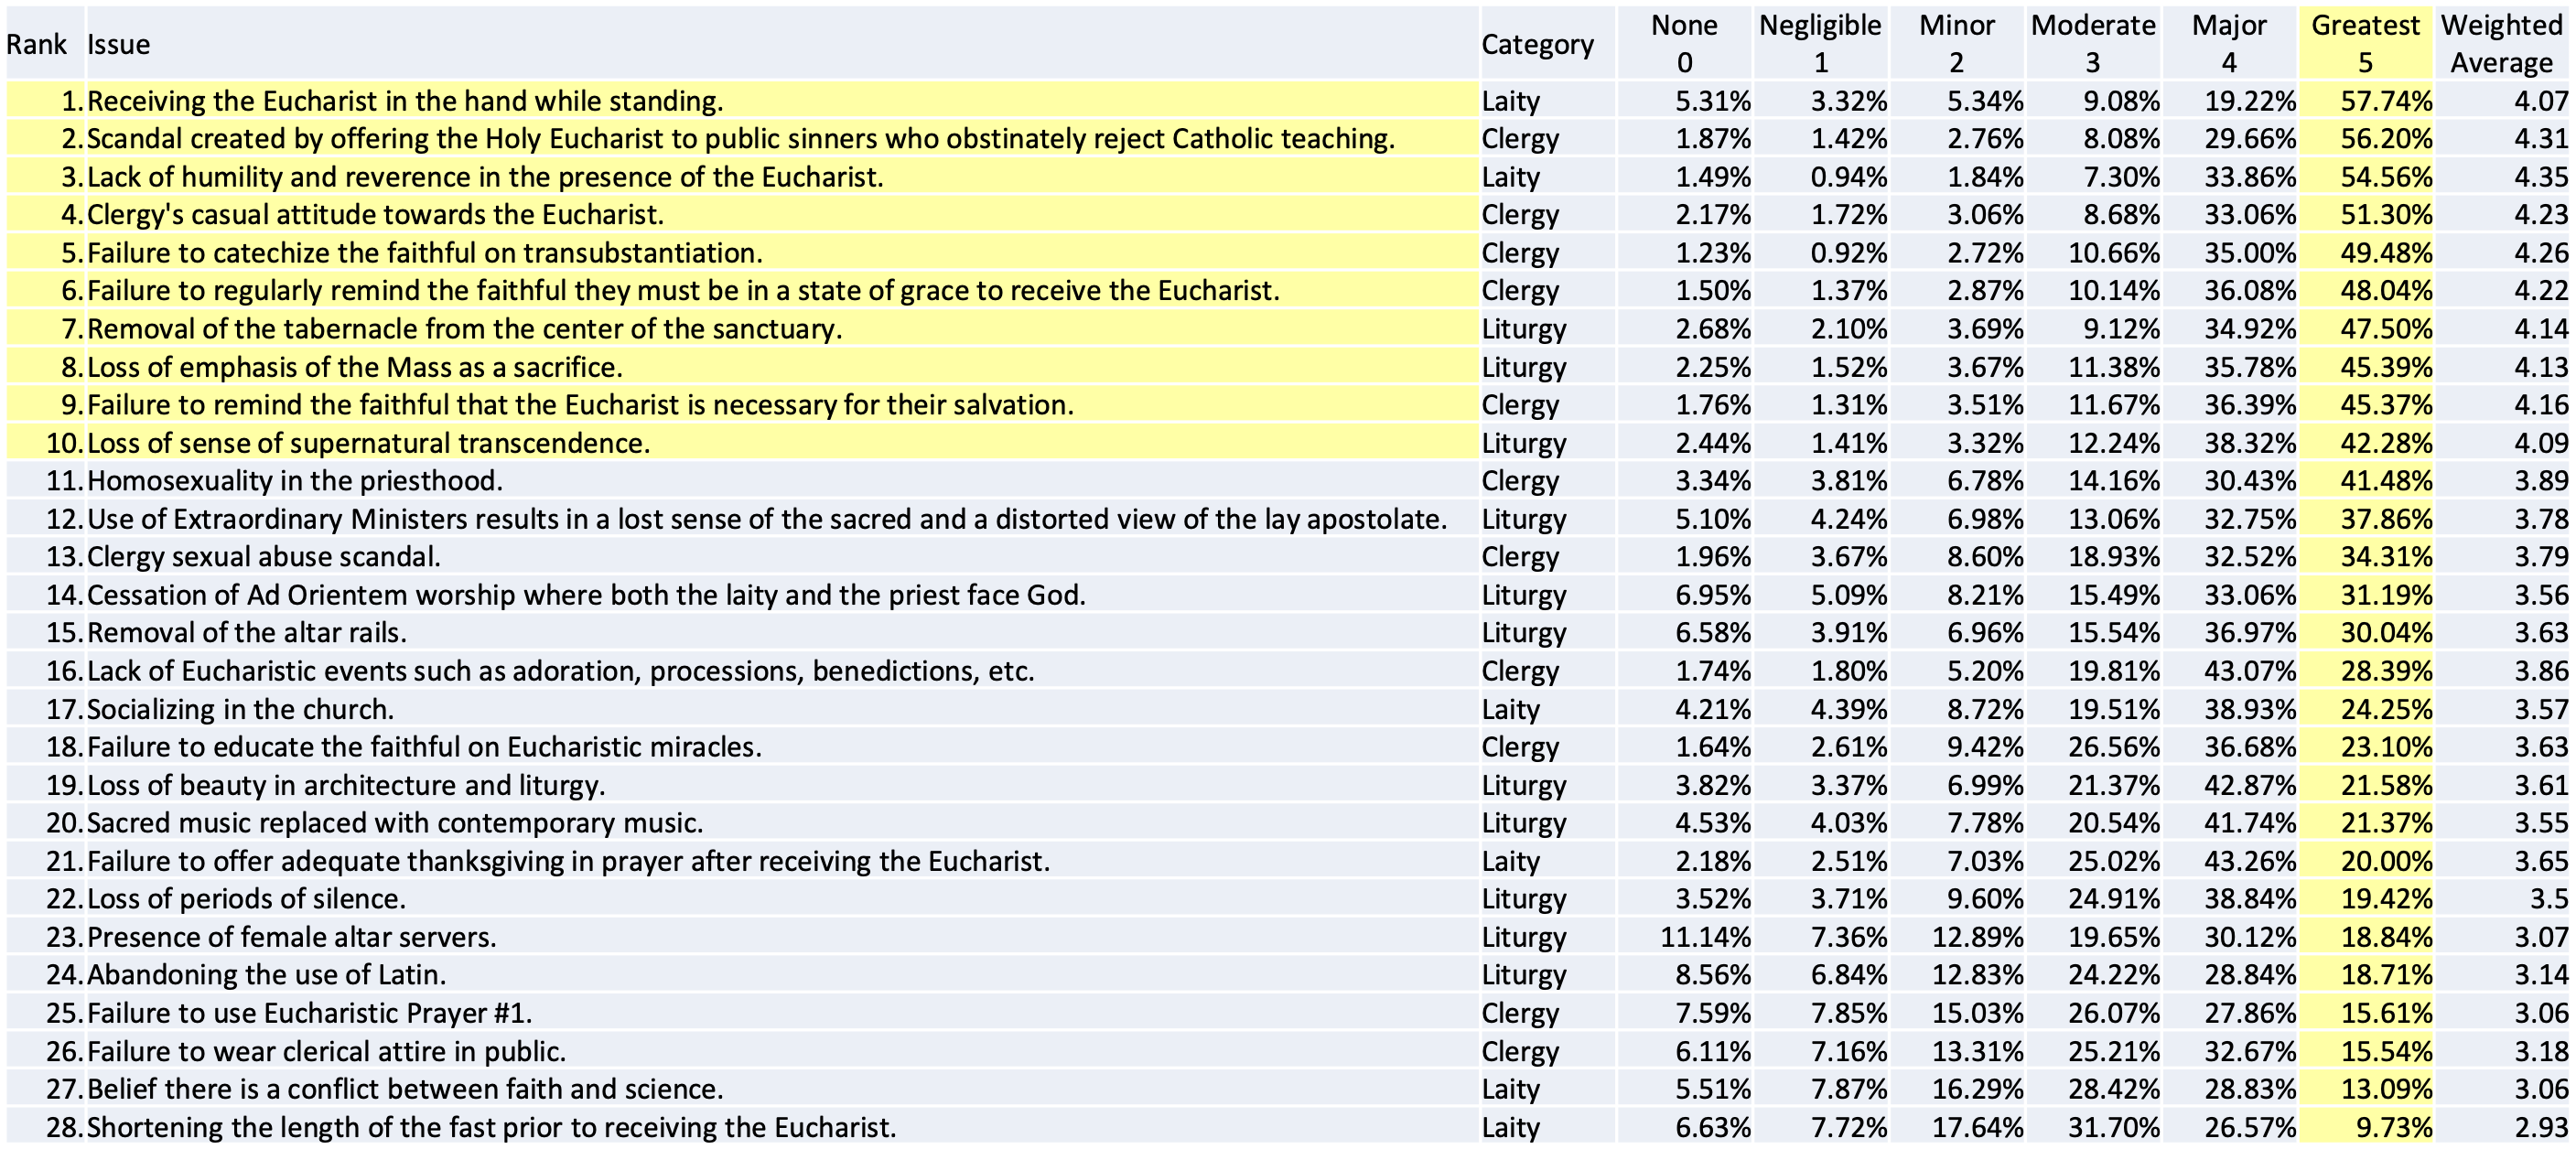The height and width of the screenshot is (1149, 2576).
Task: Click the 'Receiving the Eucharist in the hand' row
Action: point(405,101)
